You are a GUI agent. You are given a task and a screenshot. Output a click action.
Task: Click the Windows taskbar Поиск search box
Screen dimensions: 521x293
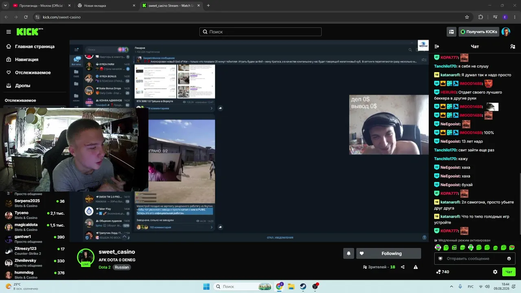click(243, 286)
